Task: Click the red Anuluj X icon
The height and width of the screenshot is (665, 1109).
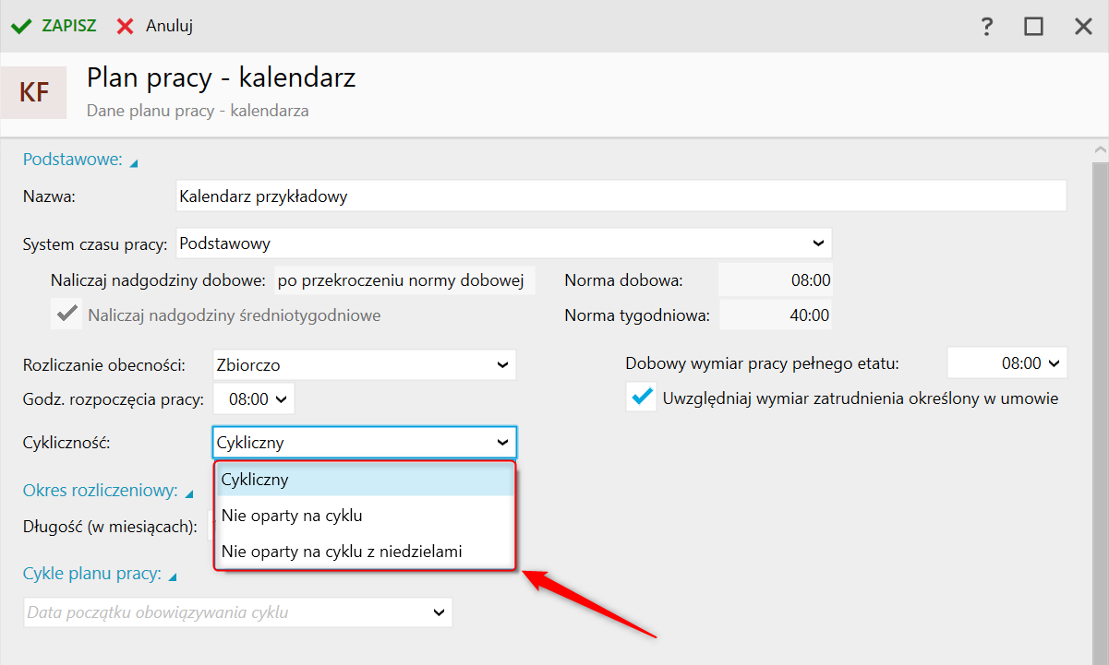Action: tap(126, 26)
